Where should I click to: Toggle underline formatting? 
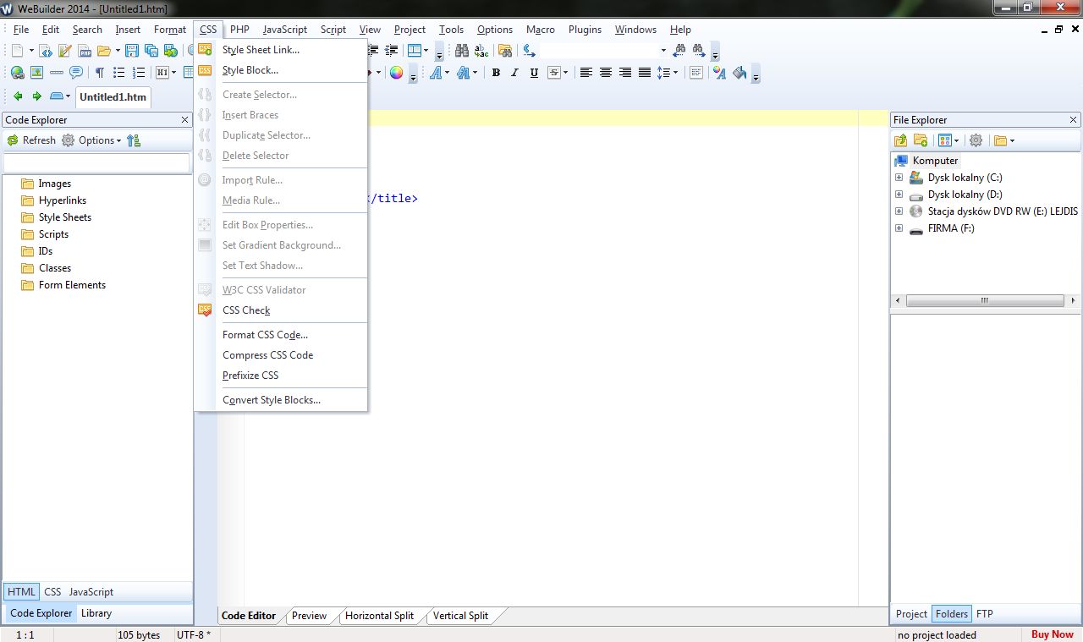(x=534, y=73)
